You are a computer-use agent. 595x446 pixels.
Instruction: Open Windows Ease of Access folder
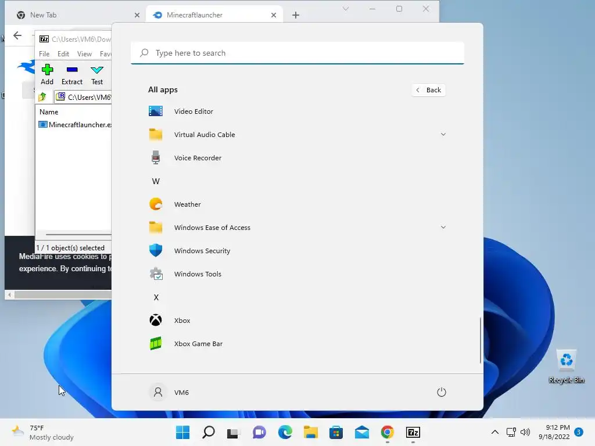click(296, 228)
